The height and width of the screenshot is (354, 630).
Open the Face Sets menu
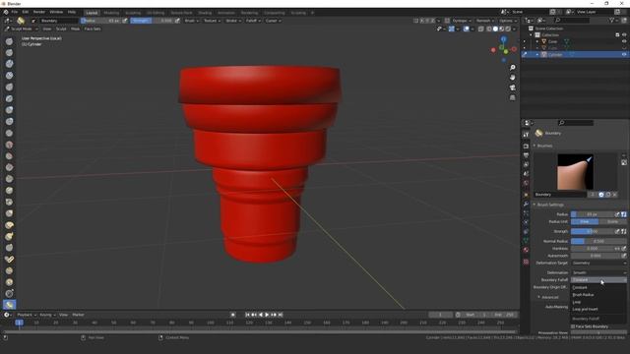pos(93,29)
